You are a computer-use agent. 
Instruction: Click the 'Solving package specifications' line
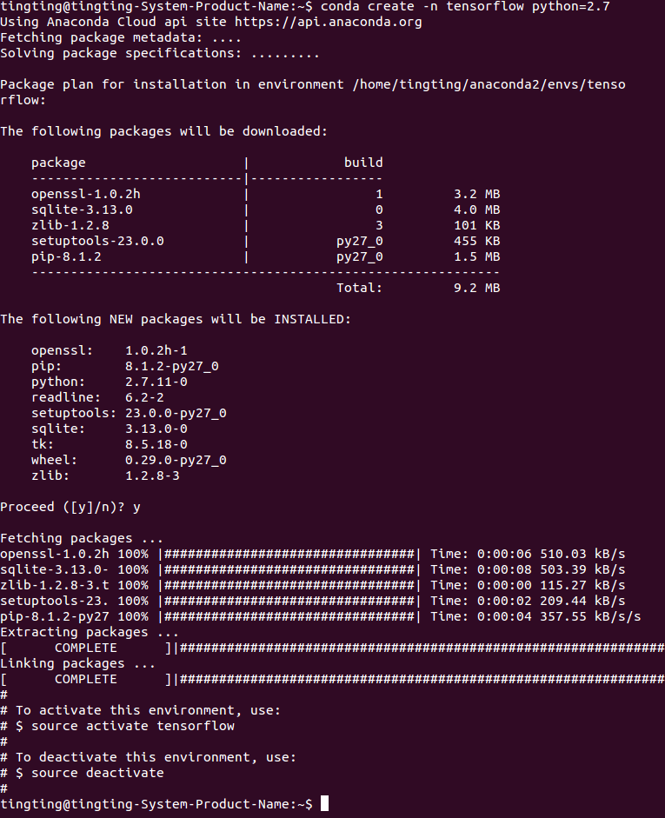pyautogui.click(x=160, y=54)
